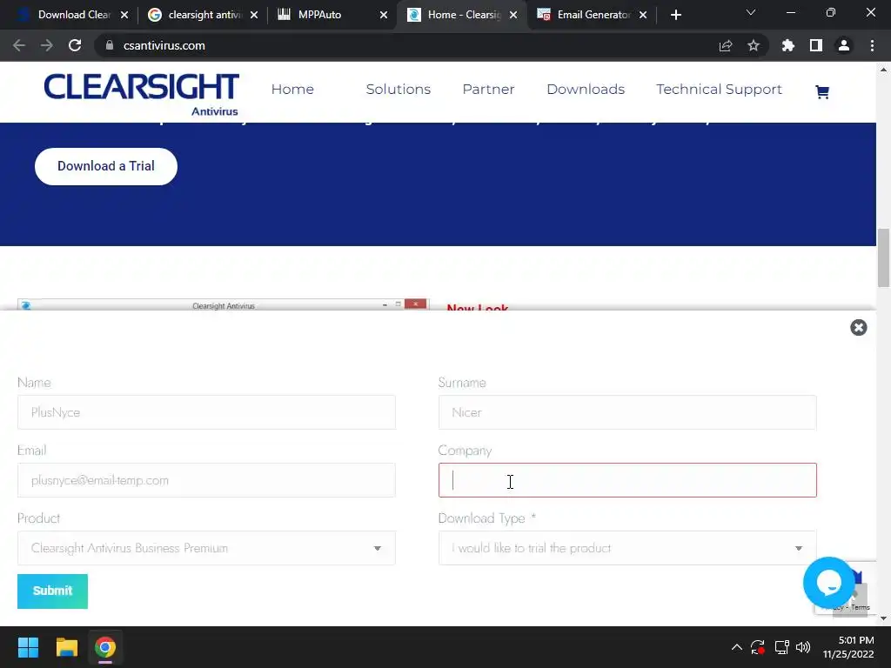Close the Email Generator tab
891x668 pixels.
point(643,15)
